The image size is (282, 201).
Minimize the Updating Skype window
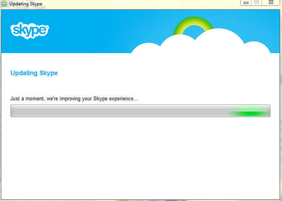click(246, 3)
